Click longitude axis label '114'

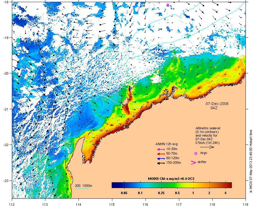[79, 204]
